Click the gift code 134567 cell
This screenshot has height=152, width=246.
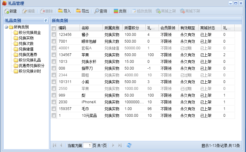[68, 55]
